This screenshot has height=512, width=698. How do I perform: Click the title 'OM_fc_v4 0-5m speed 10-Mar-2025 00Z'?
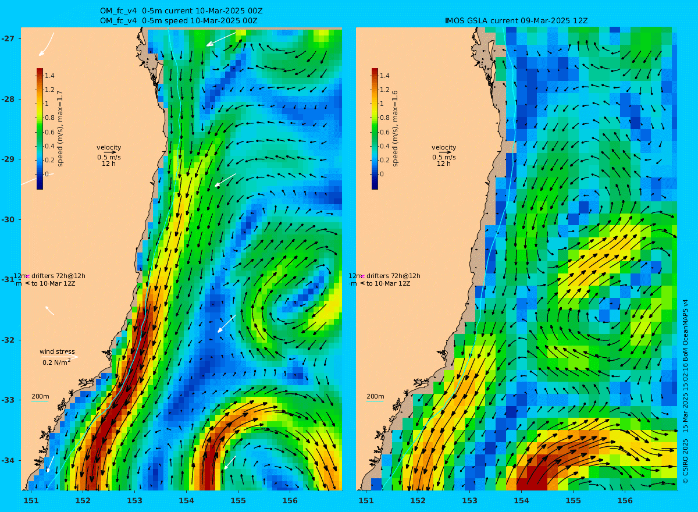point(179,20)
